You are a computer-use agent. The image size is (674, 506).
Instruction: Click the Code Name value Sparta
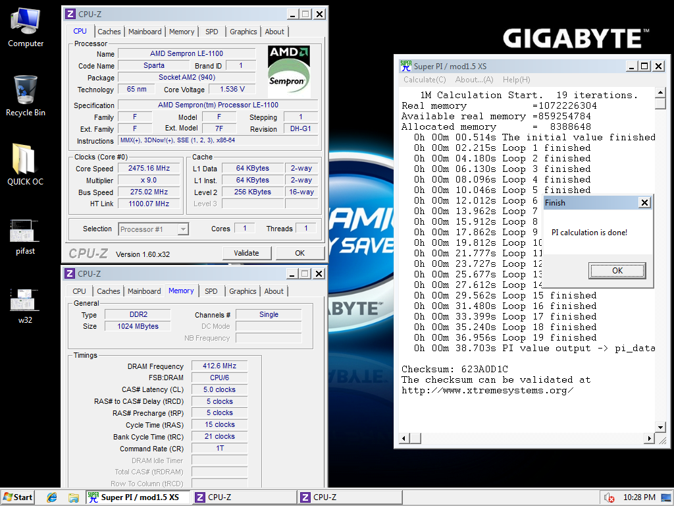click(x=154, y=65)
